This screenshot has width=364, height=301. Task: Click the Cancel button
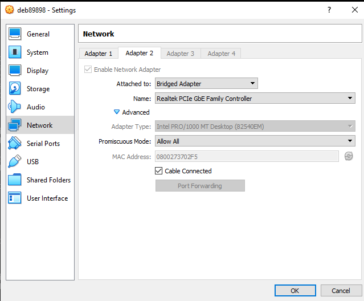pyautogui.click(x=341, y=291)
